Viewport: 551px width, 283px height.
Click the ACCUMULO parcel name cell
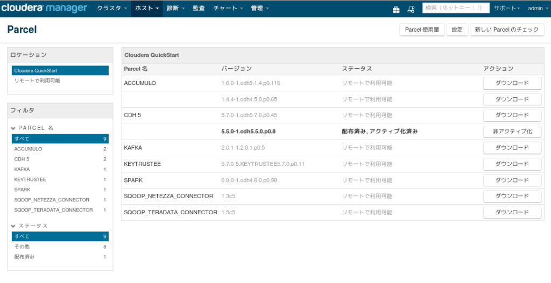[140, 83]
